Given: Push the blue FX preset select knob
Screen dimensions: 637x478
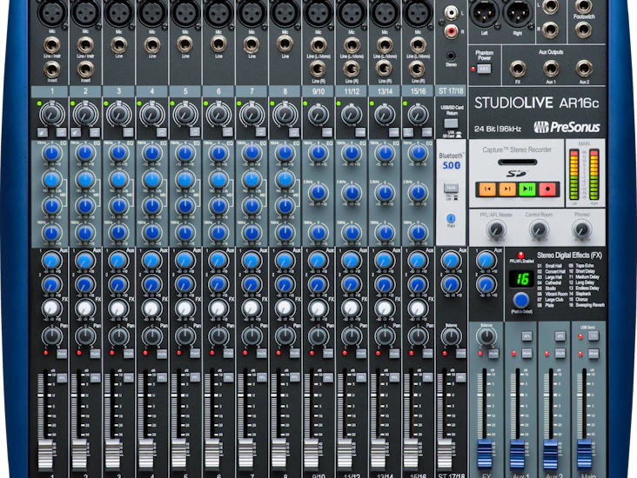Looking at the screenshot, I should click(521, 301).
